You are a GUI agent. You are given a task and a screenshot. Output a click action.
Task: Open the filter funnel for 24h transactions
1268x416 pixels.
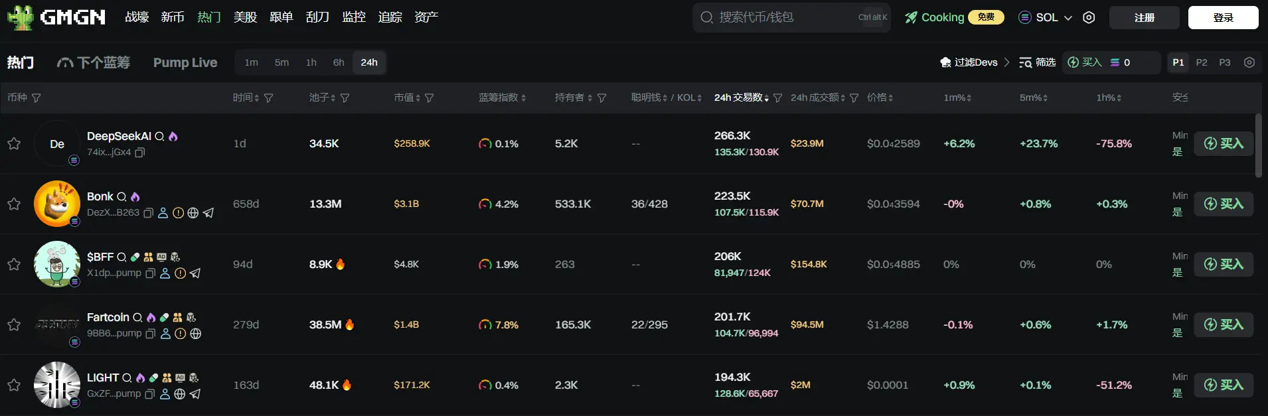777,98
